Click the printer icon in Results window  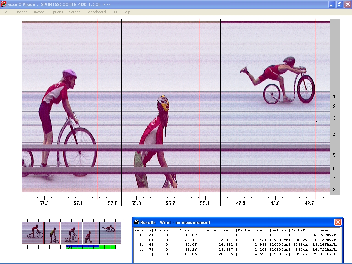click(x=136, y=222)
